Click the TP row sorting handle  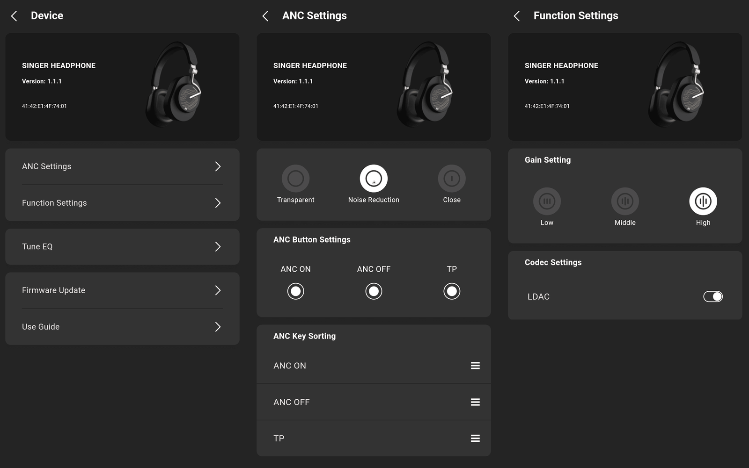pyautogui.click(x=475, y=439)
